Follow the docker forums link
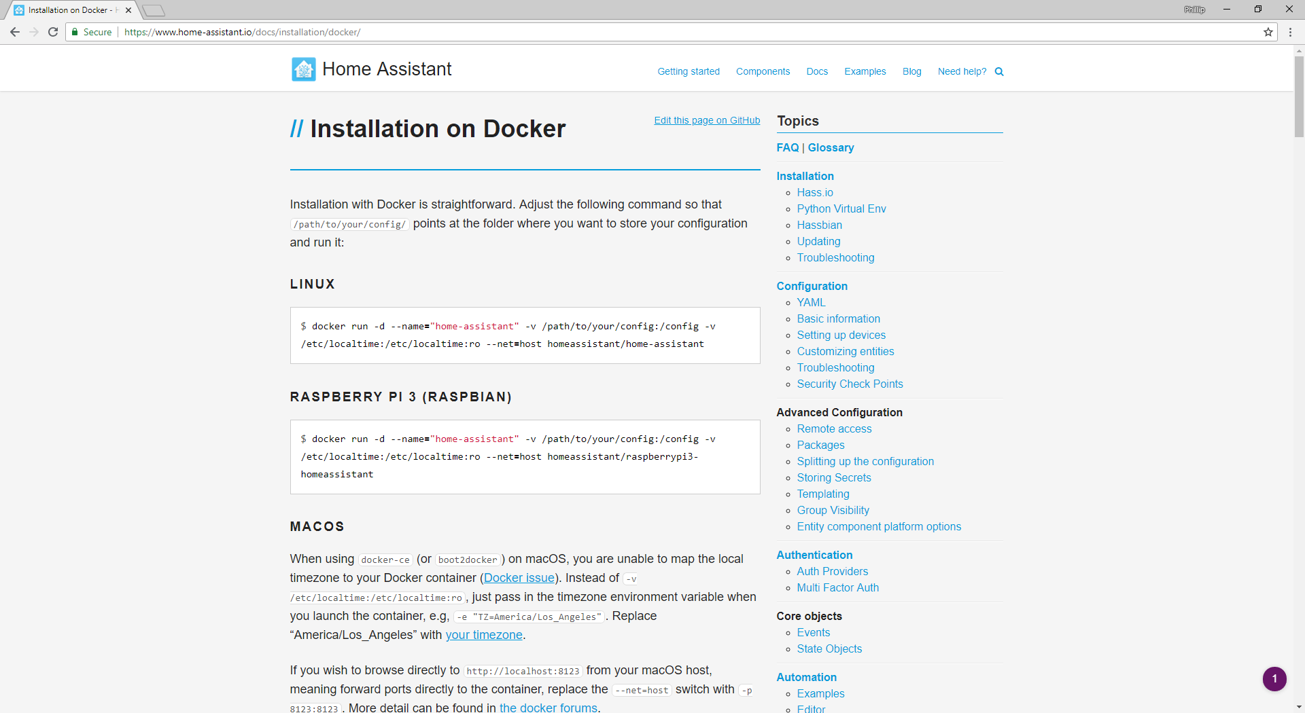 click(548, 708)
